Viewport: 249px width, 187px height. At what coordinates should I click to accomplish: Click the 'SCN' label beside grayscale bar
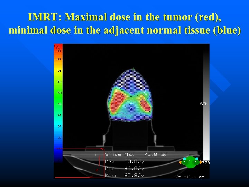pos(204,104)
